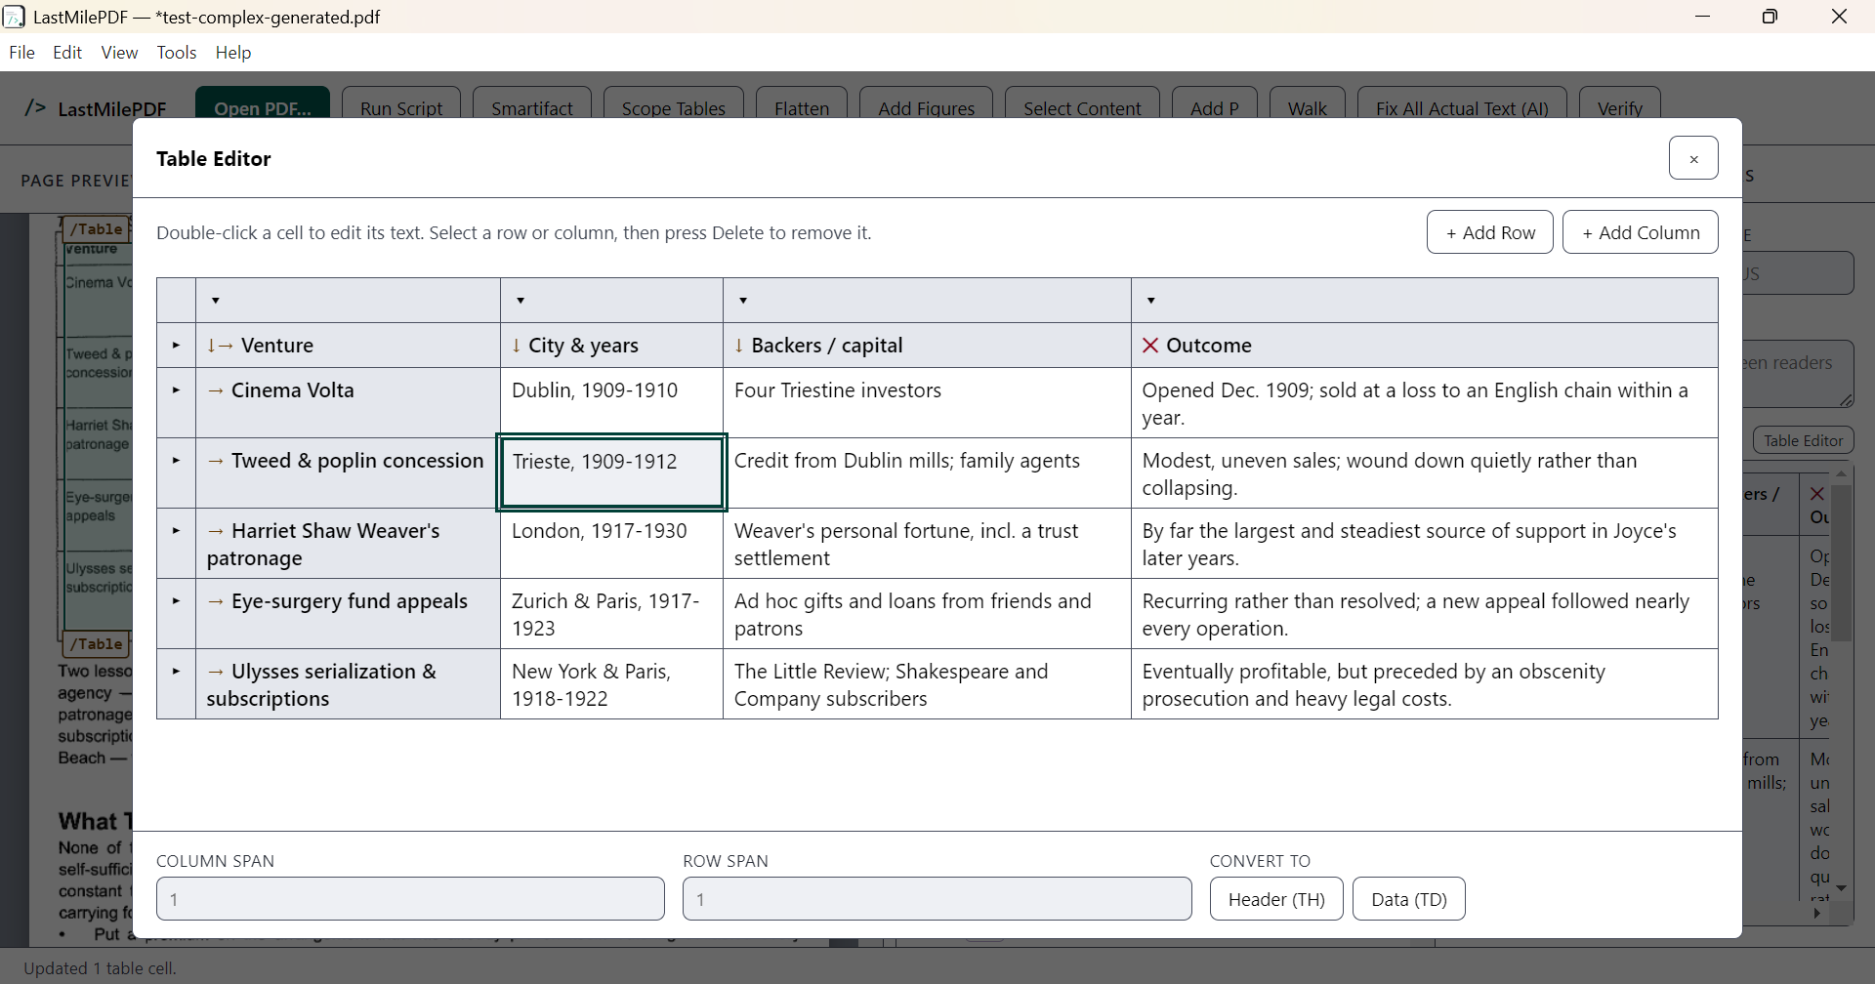Select the 'By far the largest' outcome cell
Image resolution: width=1875 pixels, height=984 pixels.
coord(1424,543)
